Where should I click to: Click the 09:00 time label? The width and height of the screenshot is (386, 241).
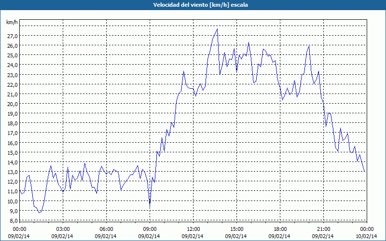point(150,229)
